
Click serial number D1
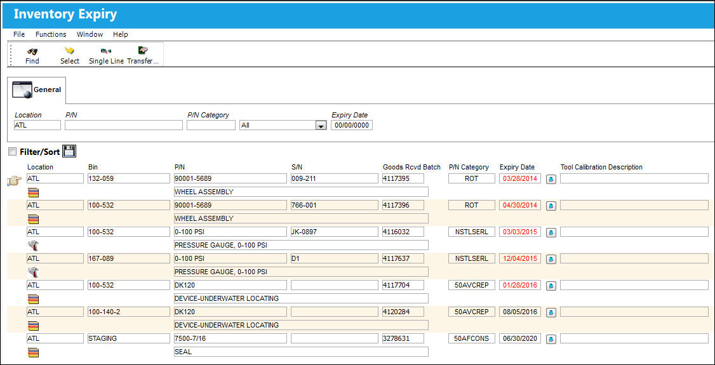[335, 258]
